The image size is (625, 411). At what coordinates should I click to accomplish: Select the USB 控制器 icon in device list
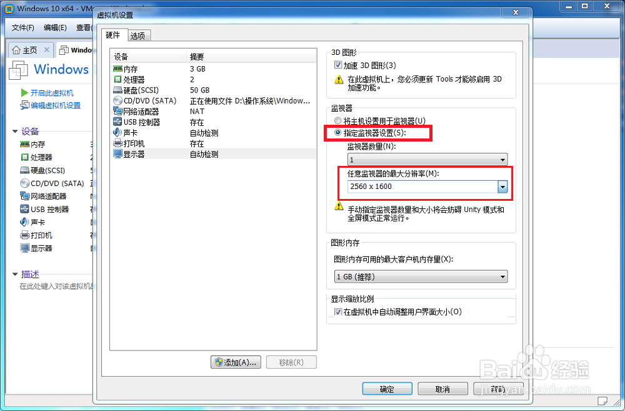pyautogui.click(x=117, y=122)
